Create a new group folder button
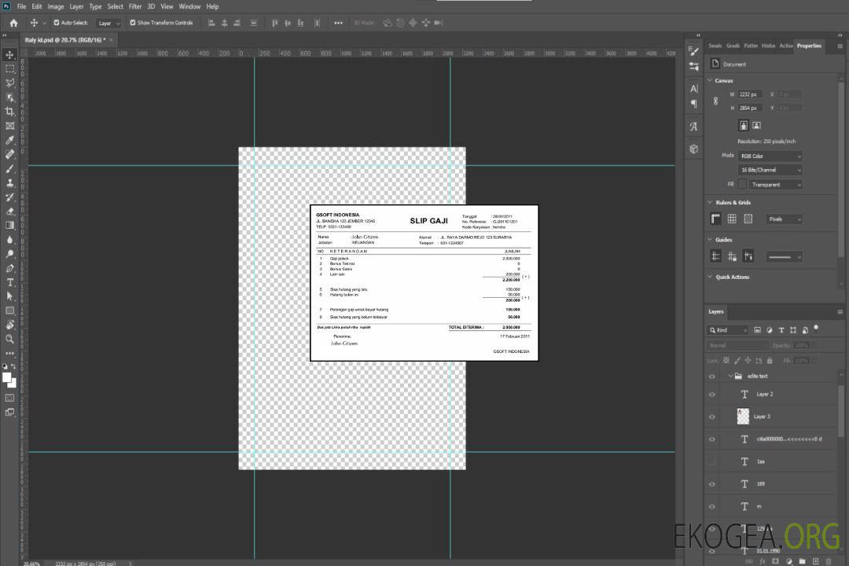Viewport: 849px width, 566px height. pos(802,561)
